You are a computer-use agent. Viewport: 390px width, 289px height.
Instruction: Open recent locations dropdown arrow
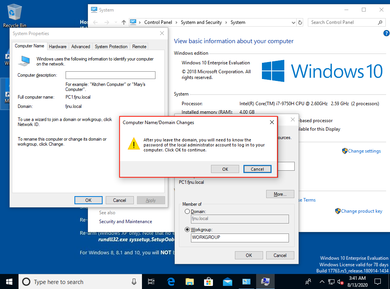(x=116, y=22)
